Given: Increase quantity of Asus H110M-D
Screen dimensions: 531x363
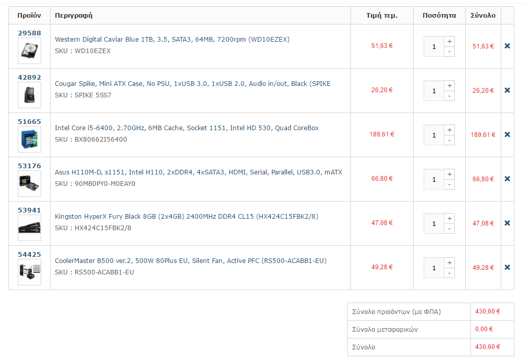Looking at the screenshot, I should pos(450,174).
